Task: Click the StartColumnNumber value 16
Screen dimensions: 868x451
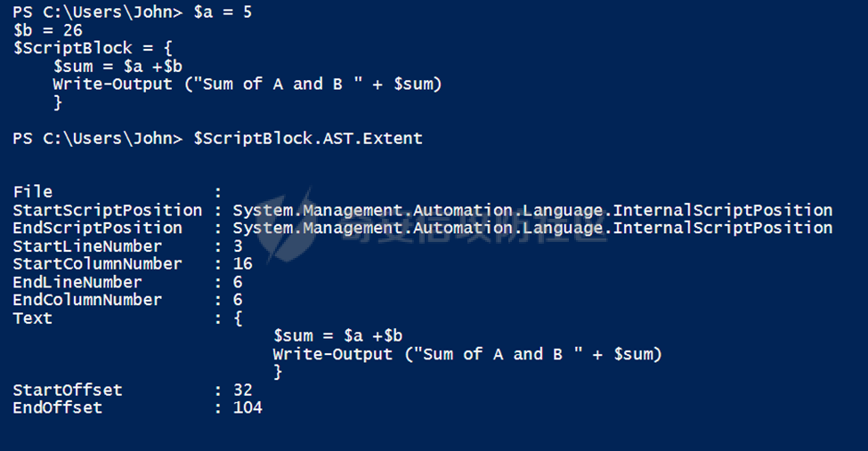Action: pos(242,264)
